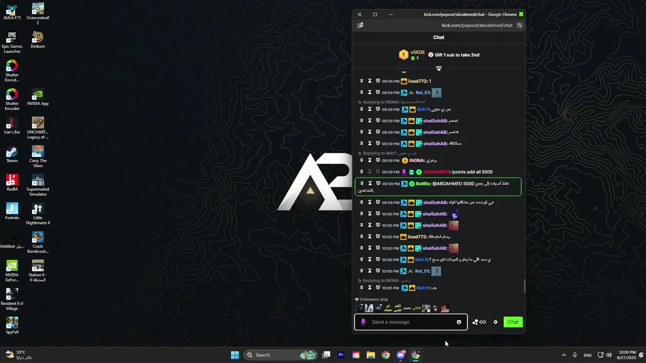Timeout BotRix using the hourglass icon
646x363 pixels.
pyautogui.click(x=369, y=184)
